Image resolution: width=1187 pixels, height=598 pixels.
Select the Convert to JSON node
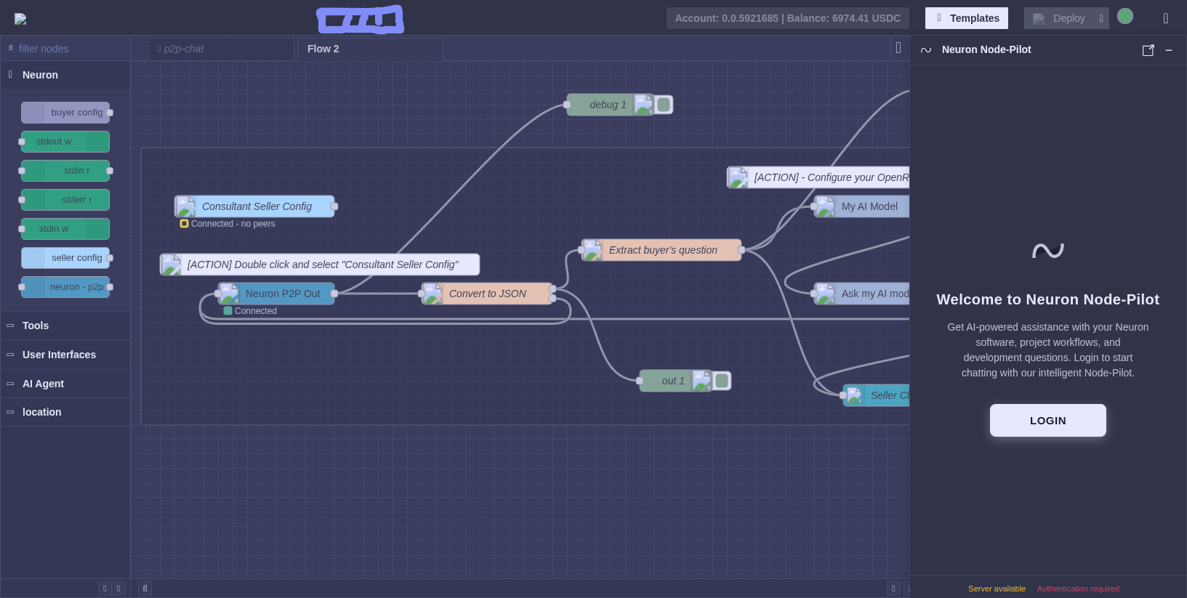(x=487, y=294)
